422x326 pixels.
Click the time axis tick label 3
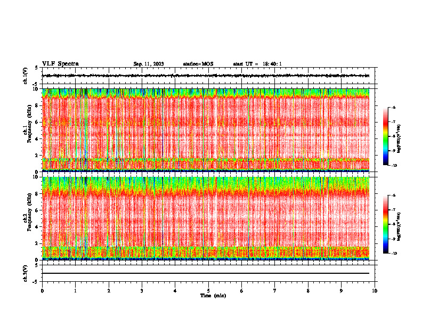coord(142,291)
